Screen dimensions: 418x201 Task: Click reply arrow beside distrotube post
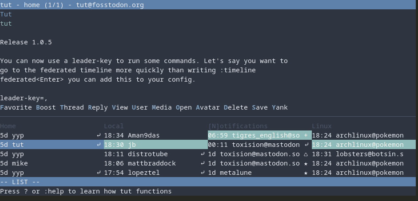pos(203,154)
